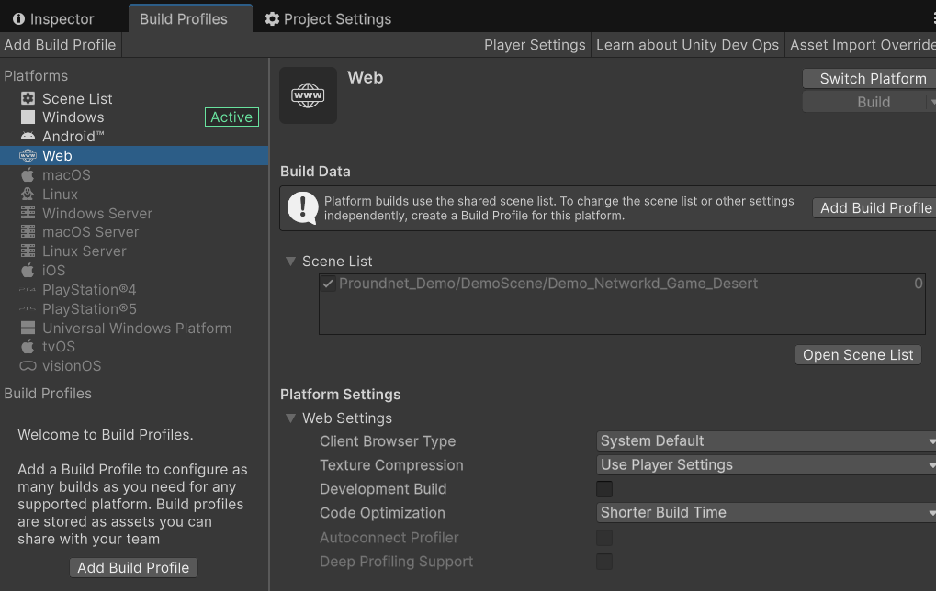936x591 pixels.
Task: Toggle the Deep Profiling Support checkbox
Action: (604, 562)
